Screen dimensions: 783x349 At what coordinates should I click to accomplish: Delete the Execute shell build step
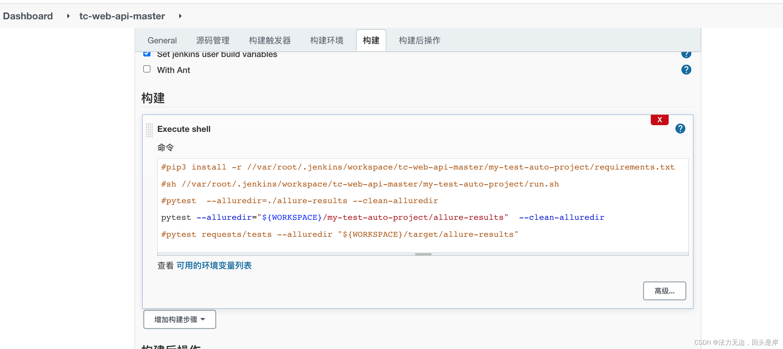point(659,120)
